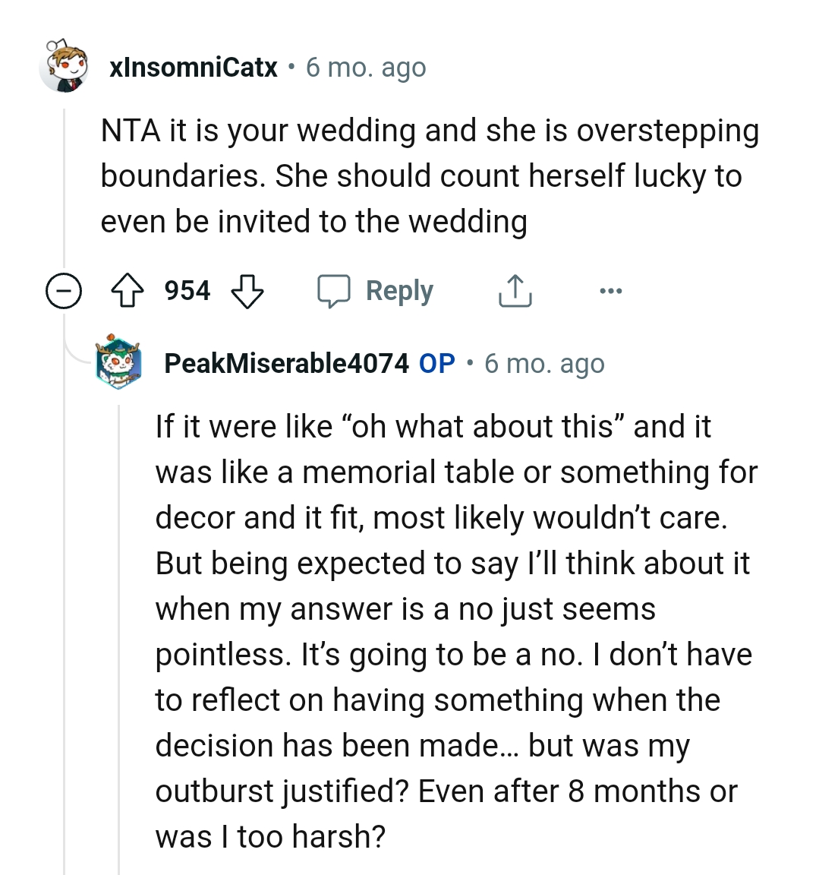Open the share options for the comment
This screenshot has width=819, height=875.
(x=515, y=290)
